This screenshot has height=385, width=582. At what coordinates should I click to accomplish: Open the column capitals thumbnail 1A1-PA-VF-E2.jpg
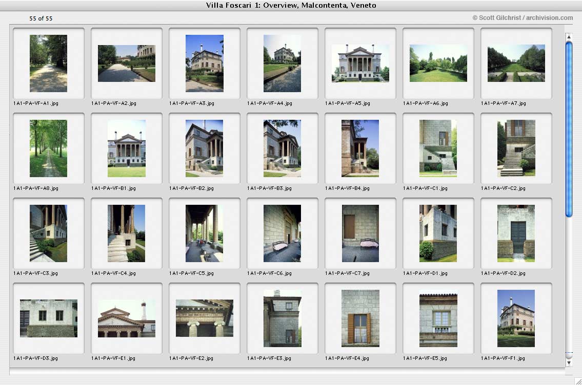(205, 318)
